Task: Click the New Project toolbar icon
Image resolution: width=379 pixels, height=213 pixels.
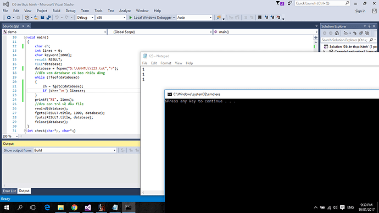Action: pos(27,18)
